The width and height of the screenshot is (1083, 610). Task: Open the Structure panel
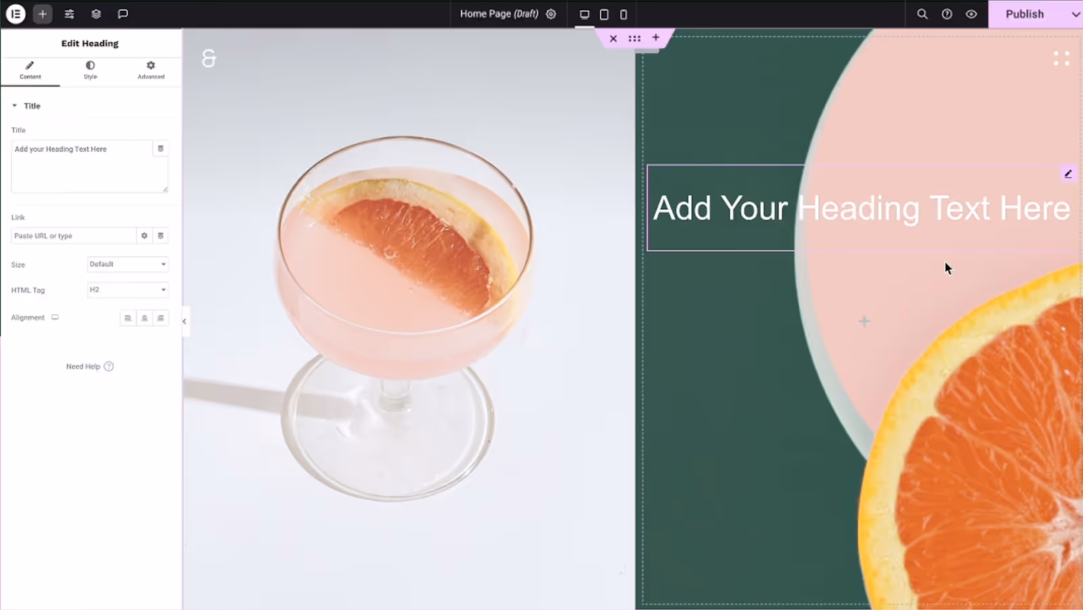pos(96,14)
